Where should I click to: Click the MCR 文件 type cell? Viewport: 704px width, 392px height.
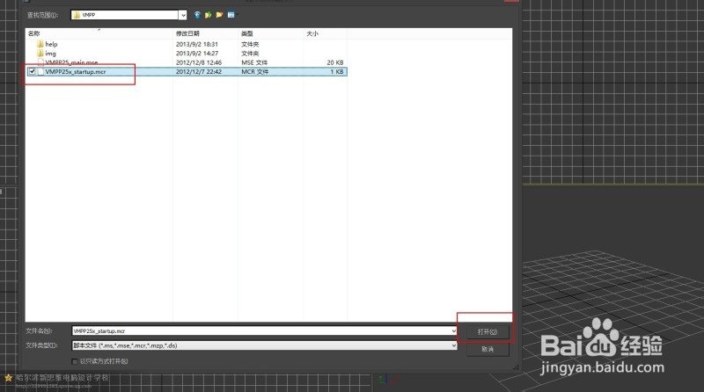pyautogui.click(x=254, y=72)
